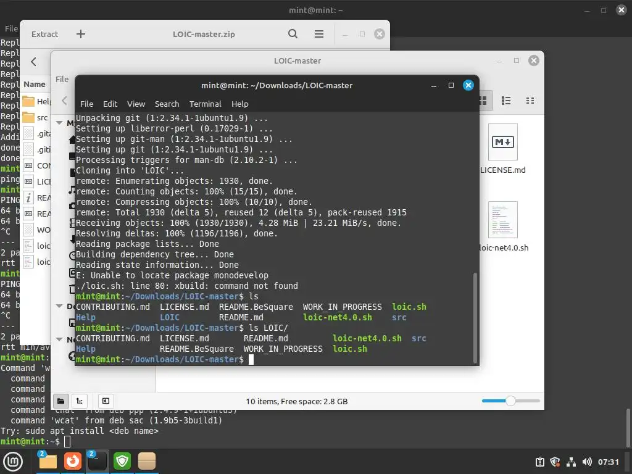The height and width of the screenshot is (474, 632).
Task: Click the loic-net4.0.sh file name label
Action: click(x=504, y=248)
